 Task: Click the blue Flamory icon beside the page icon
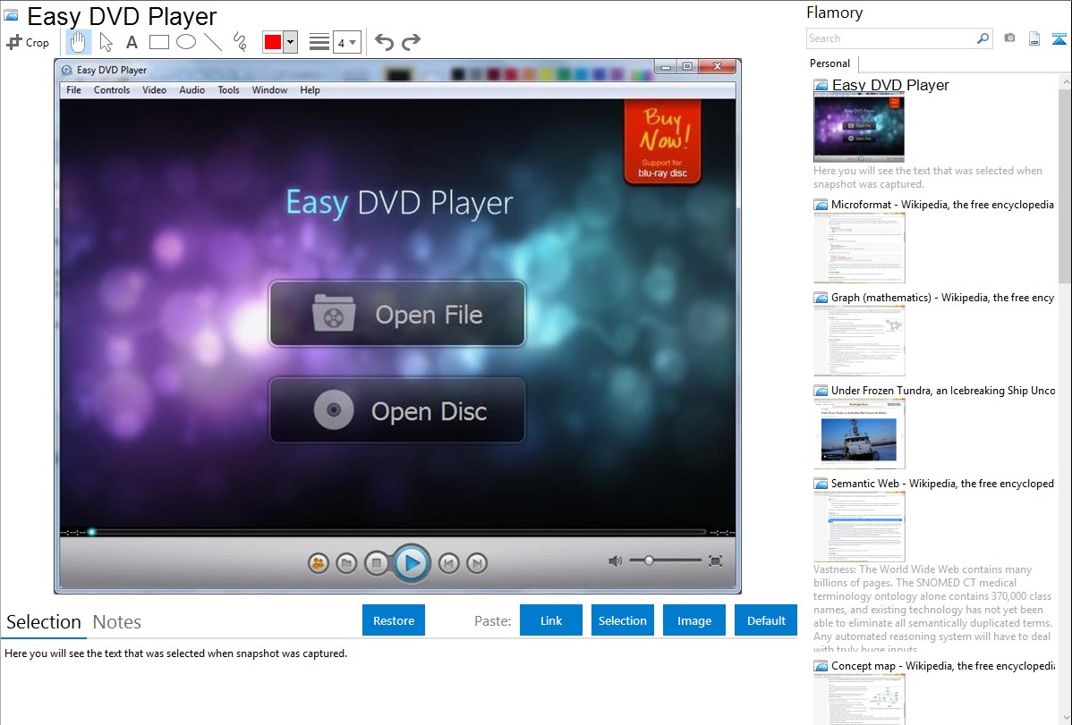click(1059, 38)
